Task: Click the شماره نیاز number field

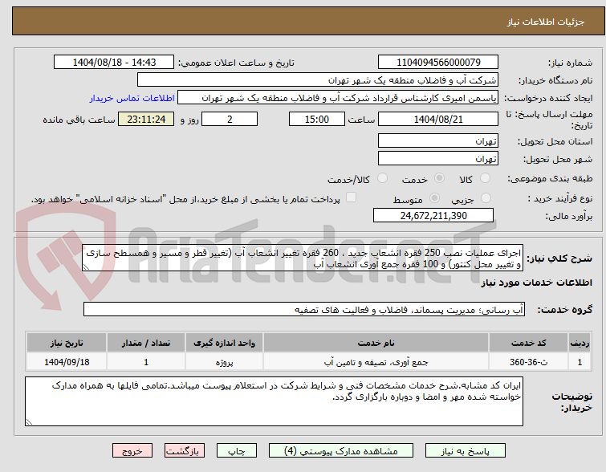Action: click(x=438, y=63)
